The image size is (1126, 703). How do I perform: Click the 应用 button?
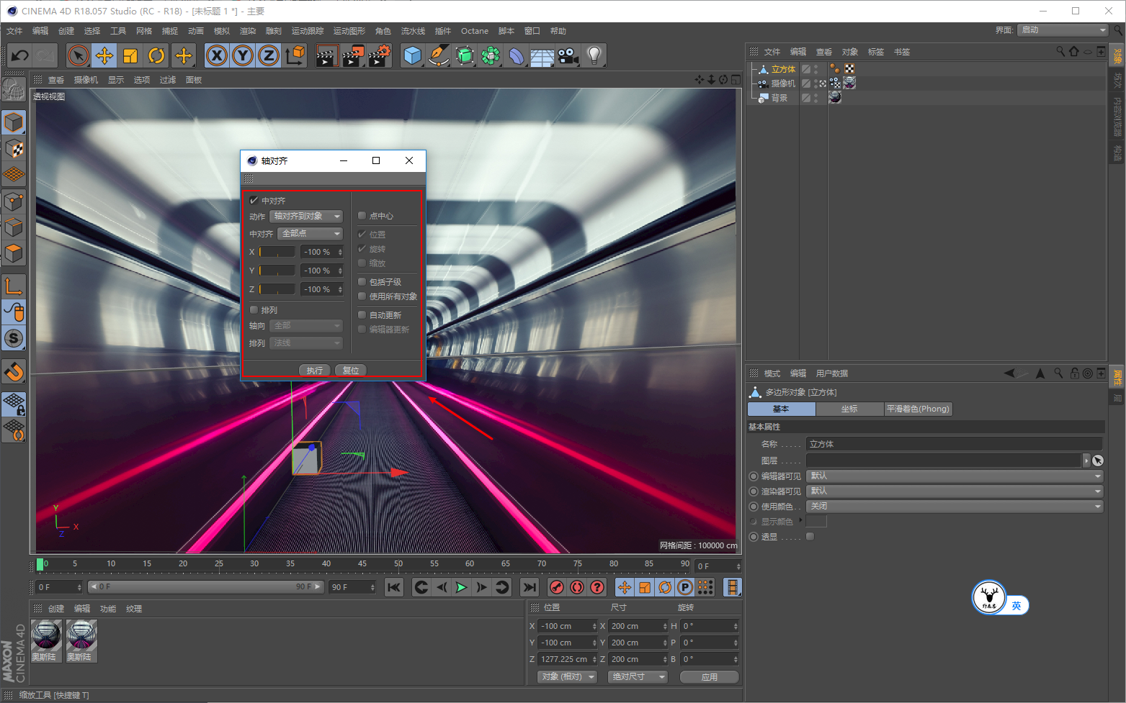click(x=709, y=677)
